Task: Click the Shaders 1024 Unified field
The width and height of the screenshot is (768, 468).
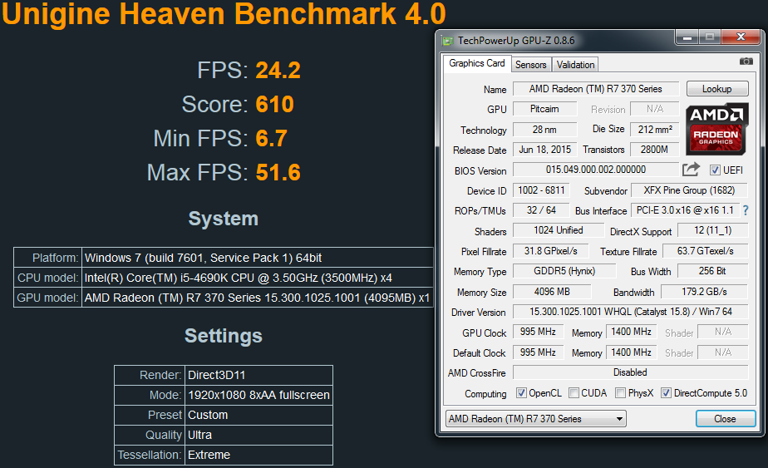Action: 559,230
